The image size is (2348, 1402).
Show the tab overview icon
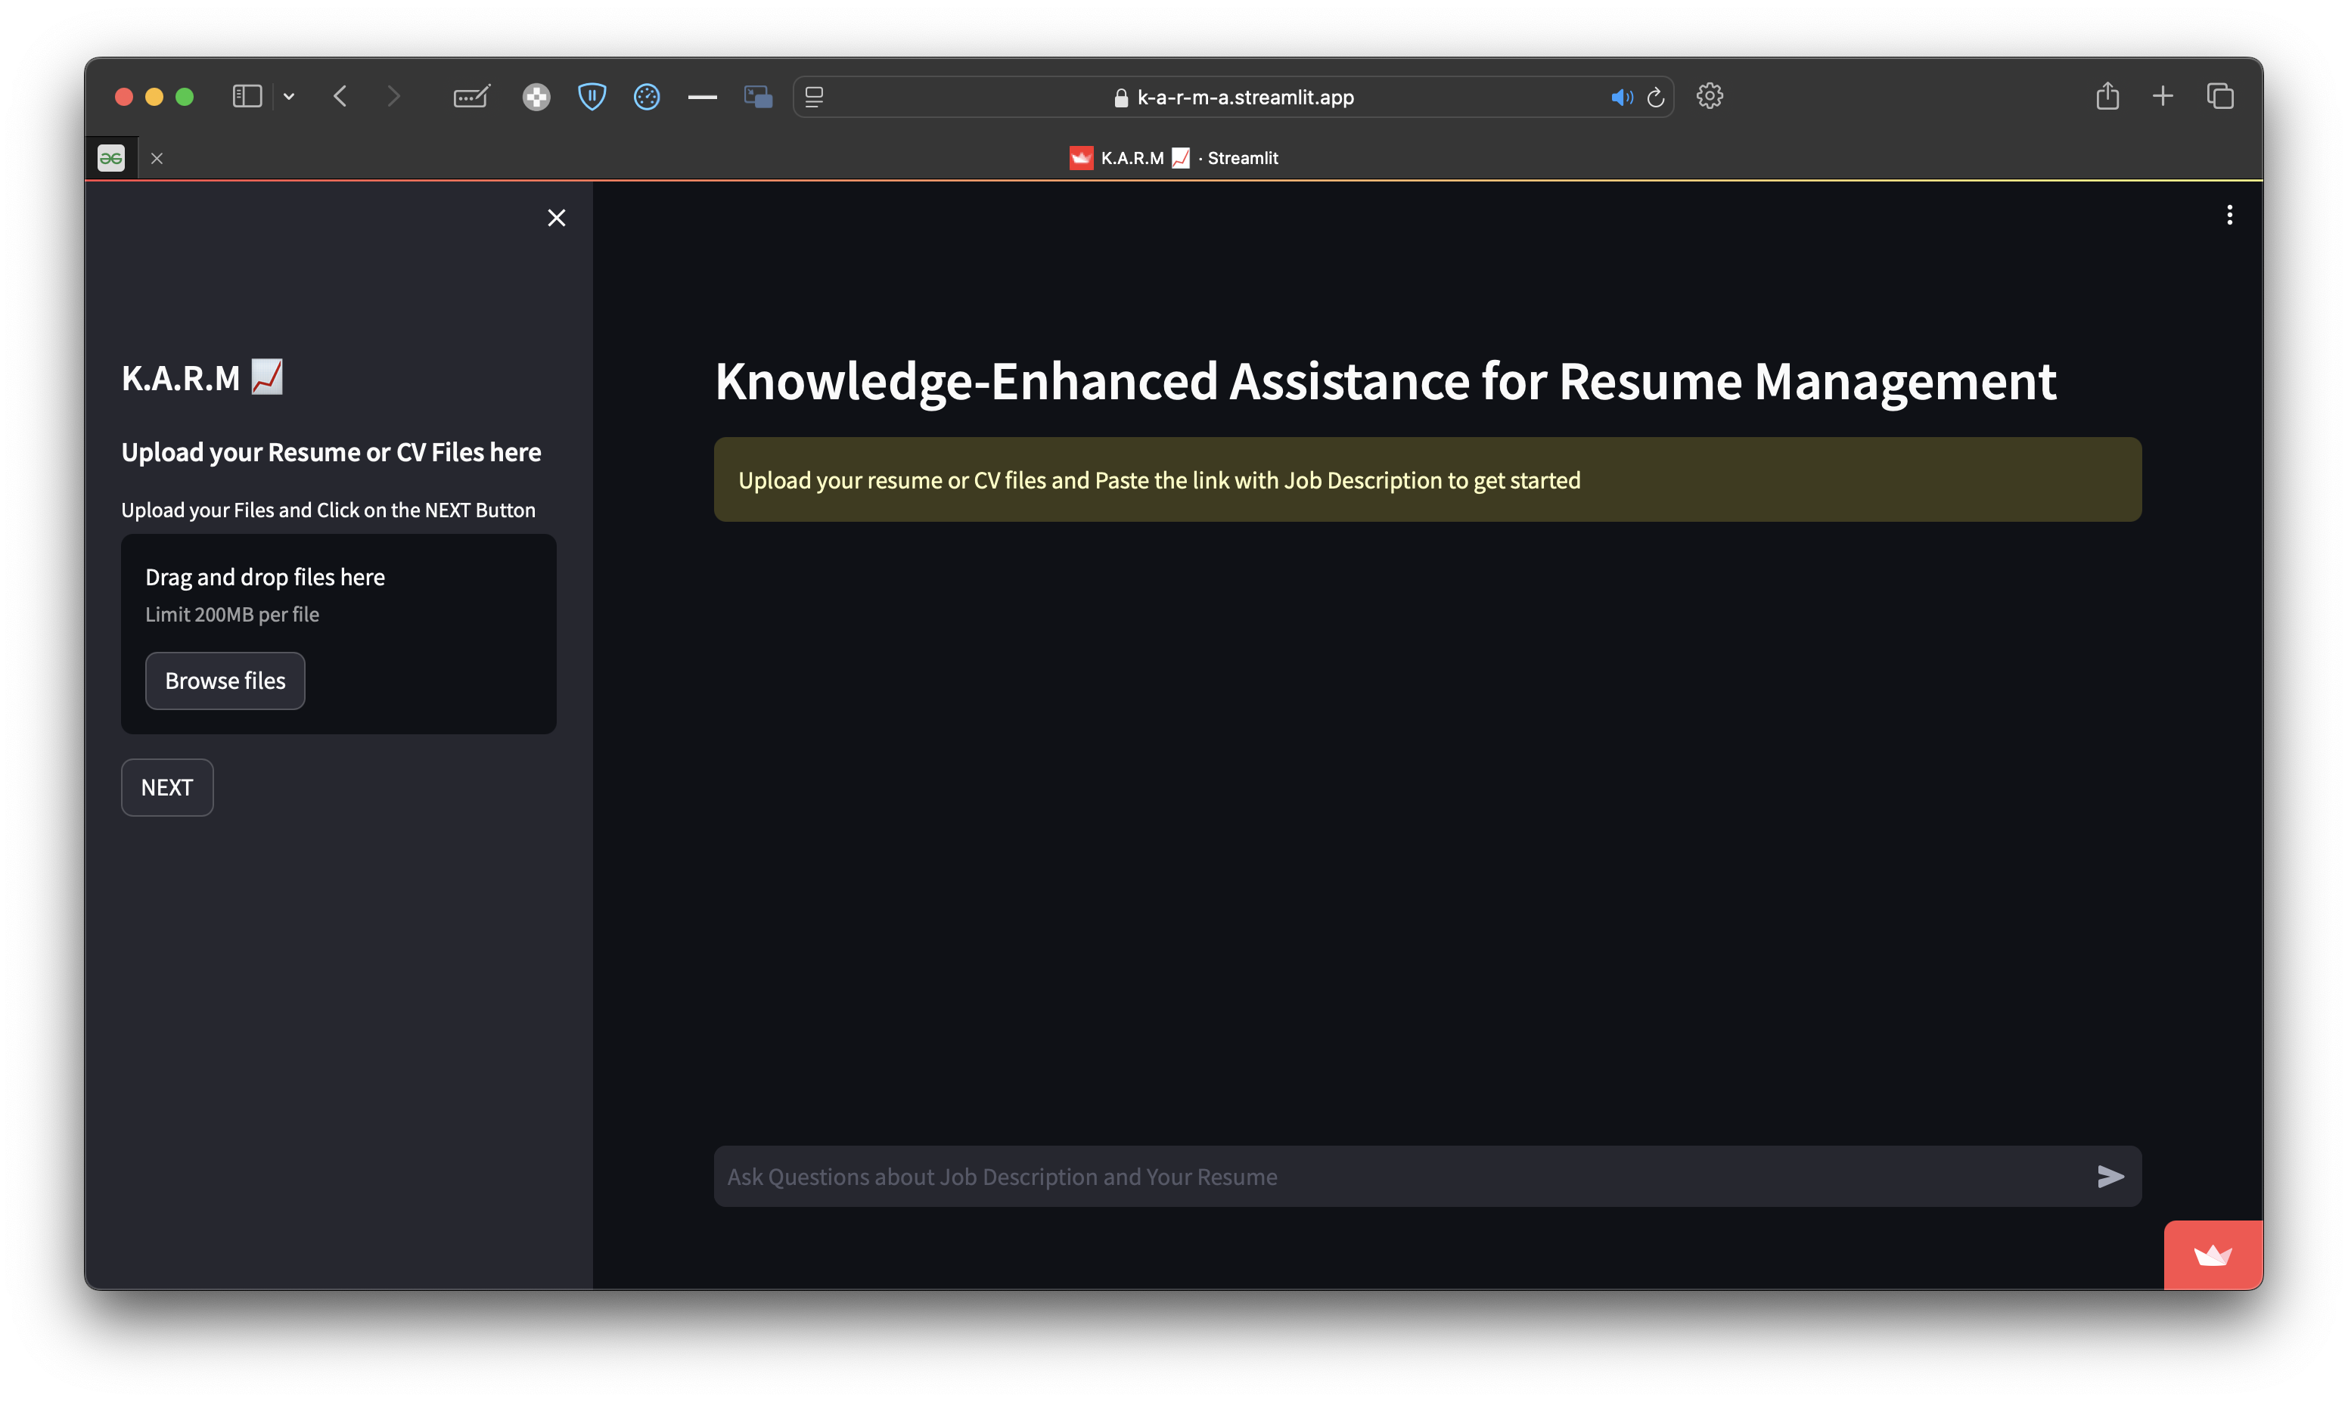[x=2219, y=96]
